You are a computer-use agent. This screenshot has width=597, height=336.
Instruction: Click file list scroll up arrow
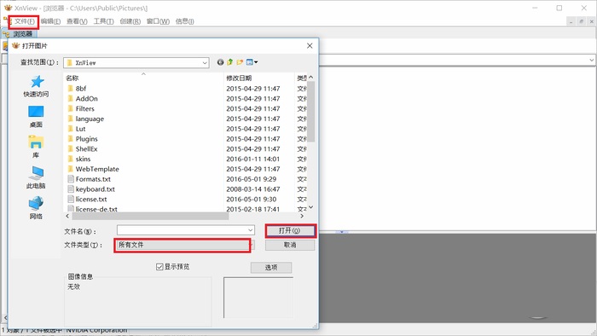[311, 78]
